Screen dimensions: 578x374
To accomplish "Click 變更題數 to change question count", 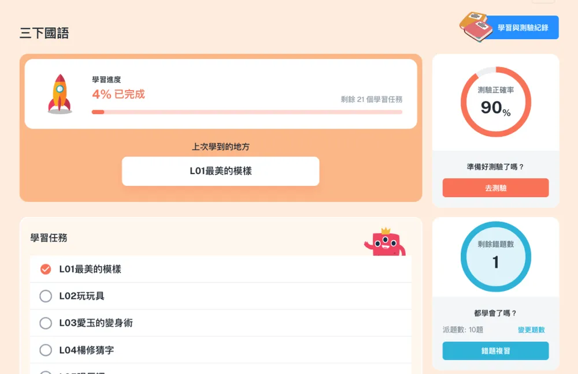I will coord(531,330).
